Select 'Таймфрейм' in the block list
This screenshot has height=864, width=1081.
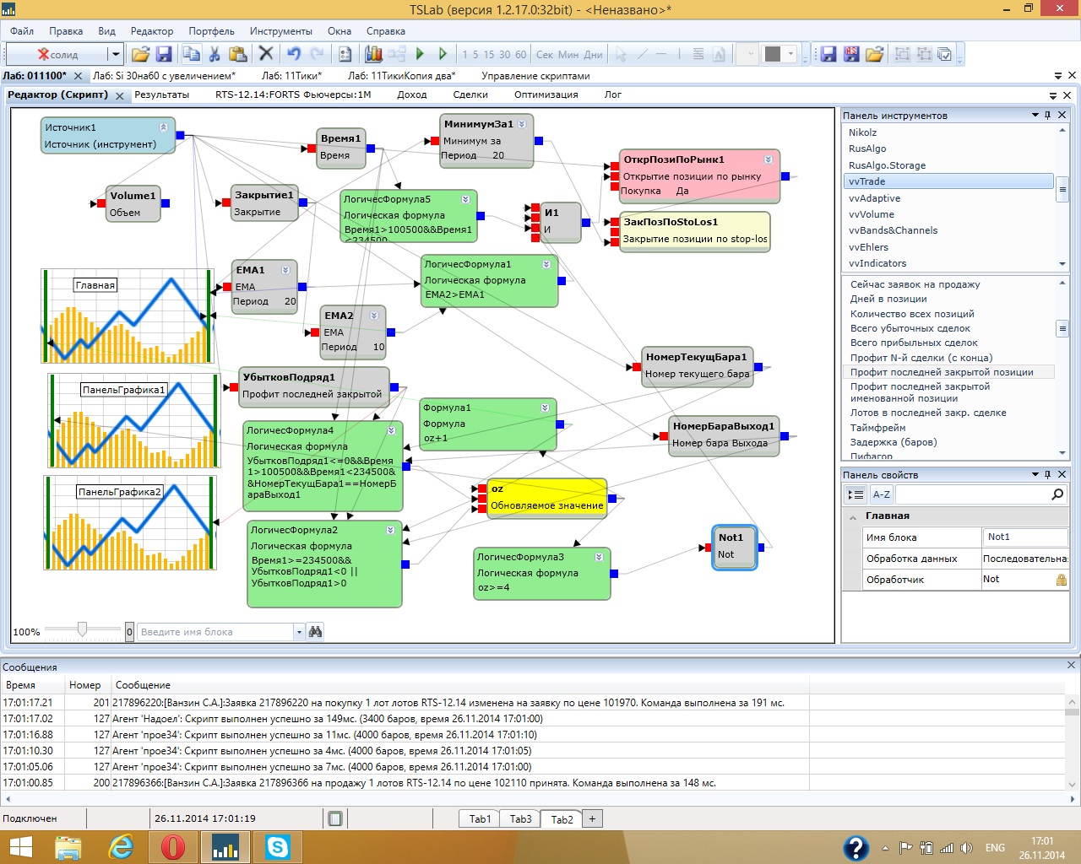[x=877, y=428]
